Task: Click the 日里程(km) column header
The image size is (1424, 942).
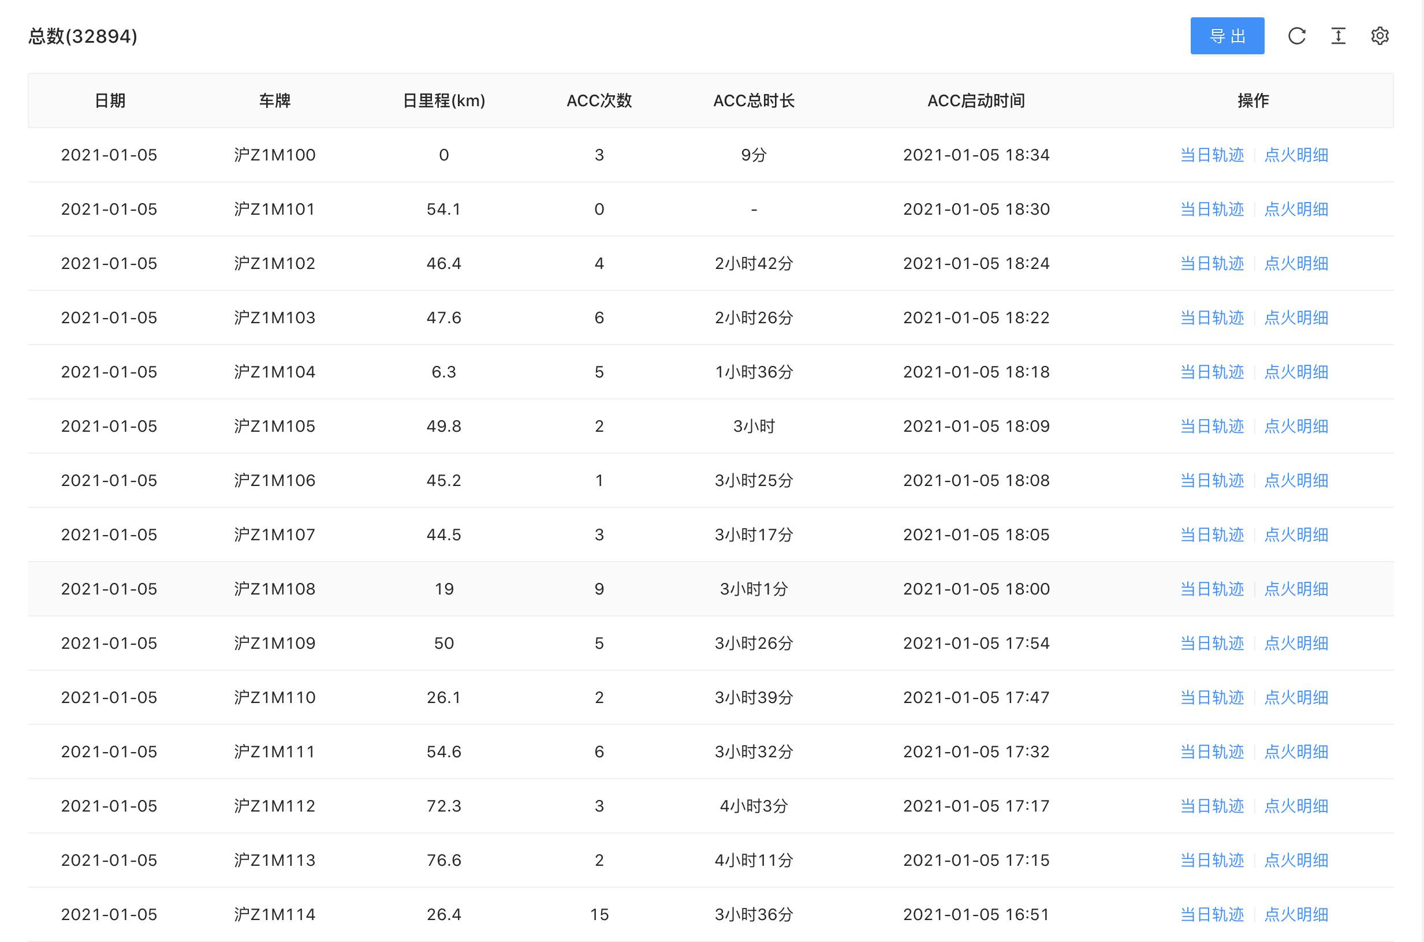Action: coord(443,100)
